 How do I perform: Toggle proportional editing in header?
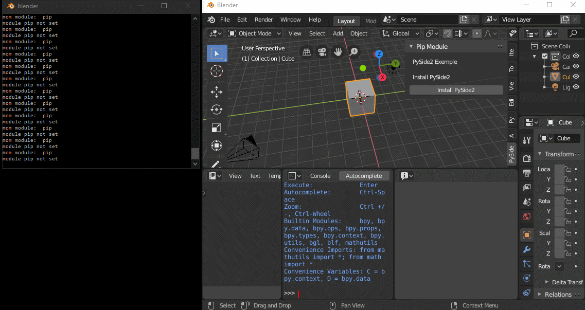[x=477, y=33]
